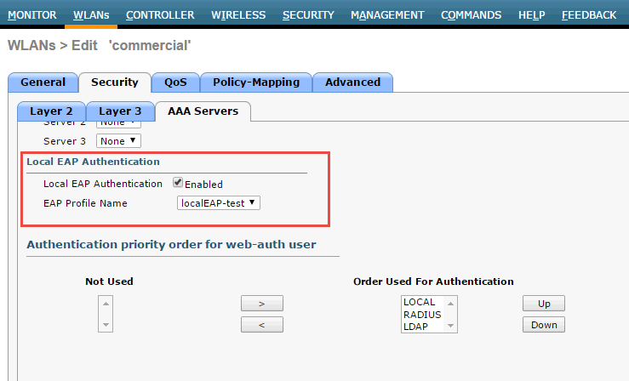Click the Up button
Viewport: 629px width, 381px height.
(x=544, y=304)
